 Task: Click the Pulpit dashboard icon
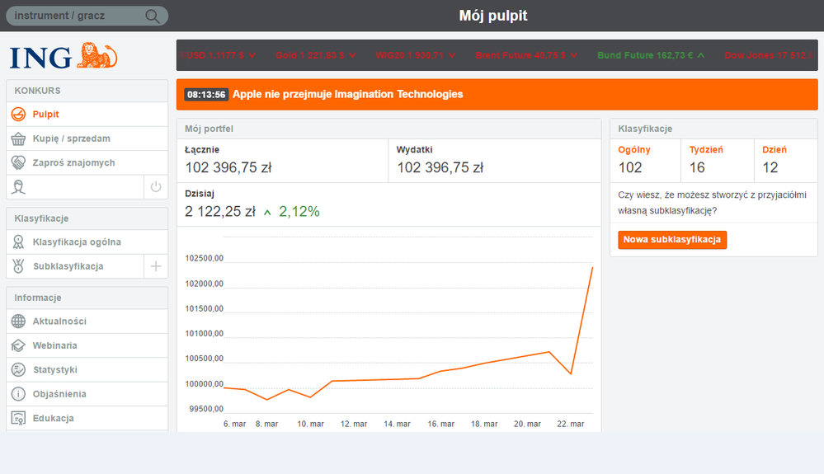click(18, 115)
